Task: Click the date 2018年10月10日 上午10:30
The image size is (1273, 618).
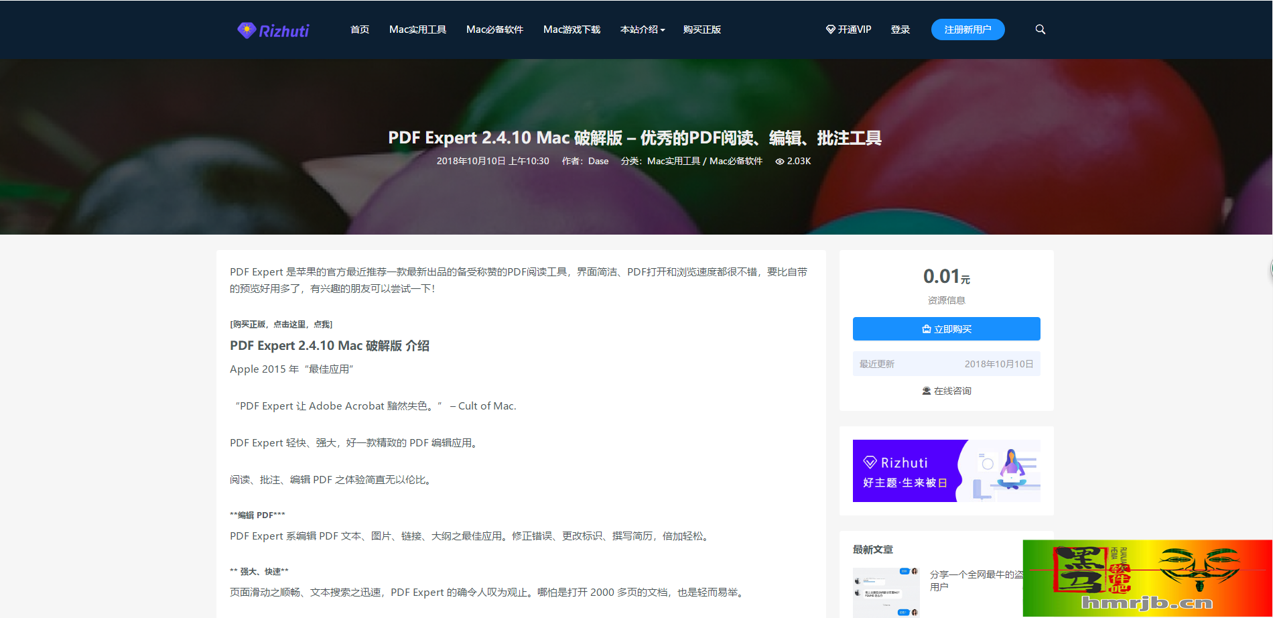Action: pos(492,162)
